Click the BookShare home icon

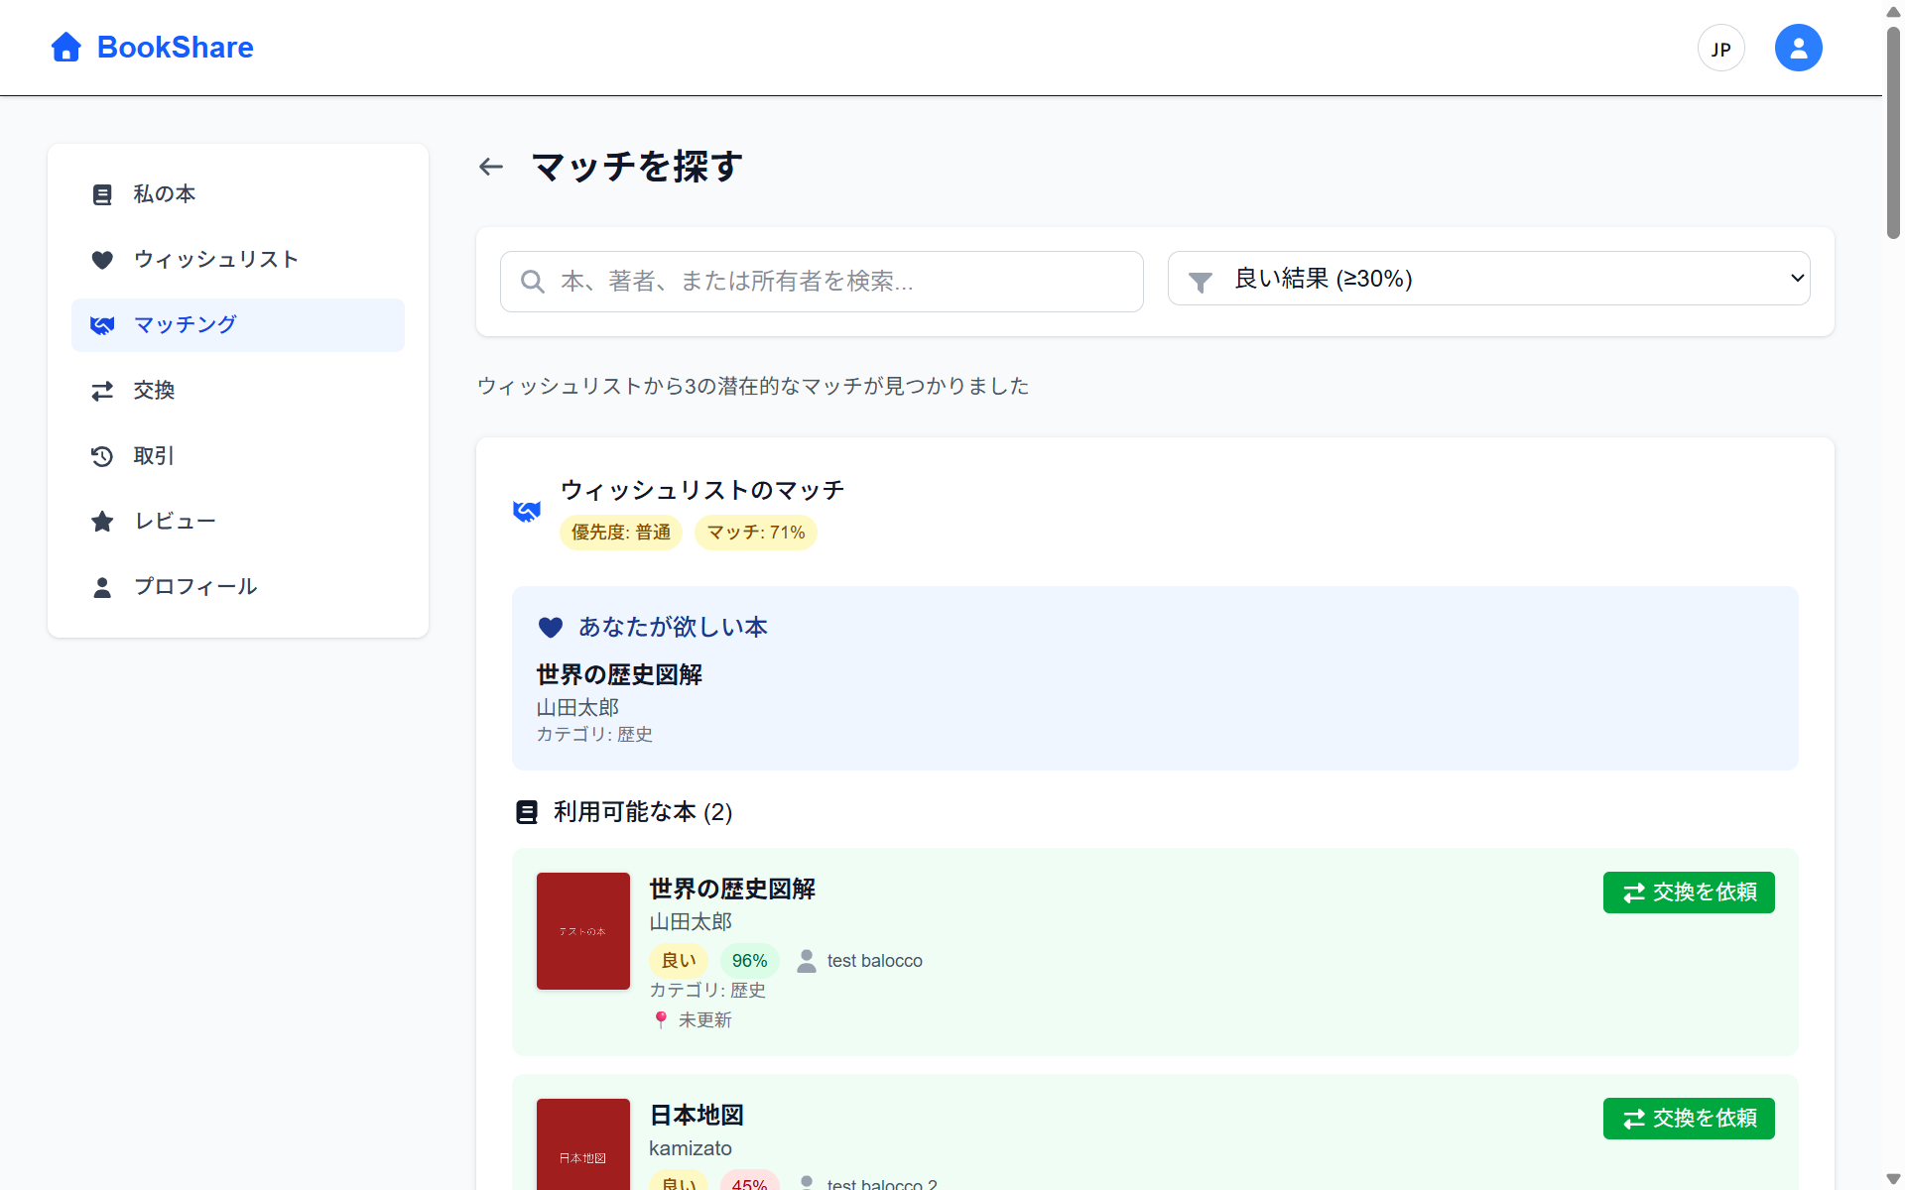65,47
